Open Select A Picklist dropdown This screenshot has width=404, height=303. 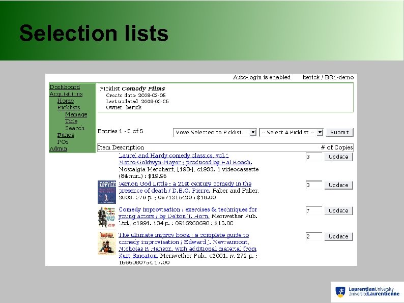291,132
